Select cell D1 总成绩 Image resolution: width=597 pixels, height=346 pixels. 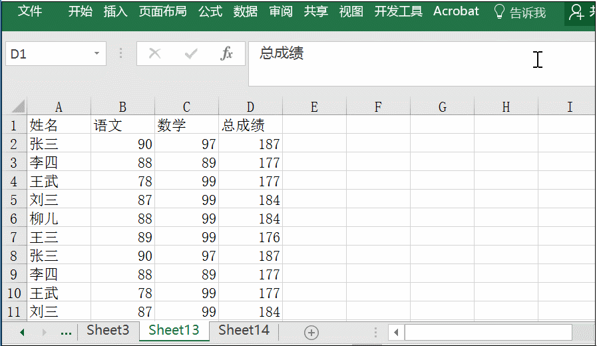point(250,125)
